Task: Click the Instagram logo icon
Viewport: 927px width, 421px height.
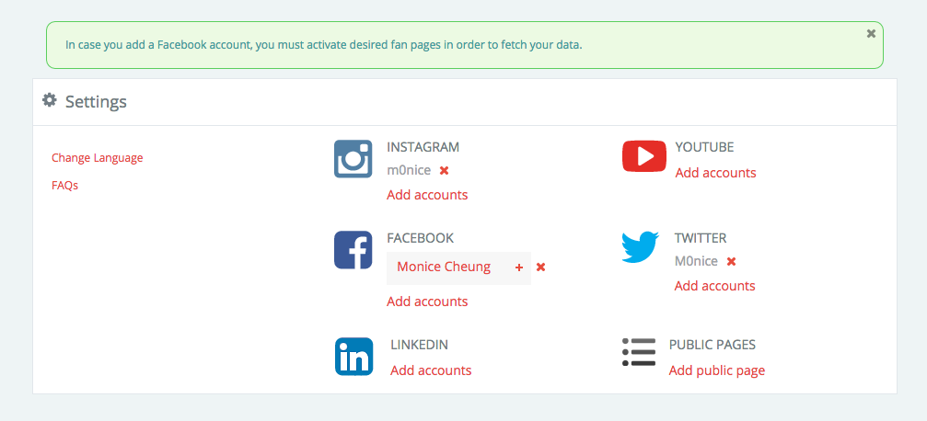Action: coord(353,159)
